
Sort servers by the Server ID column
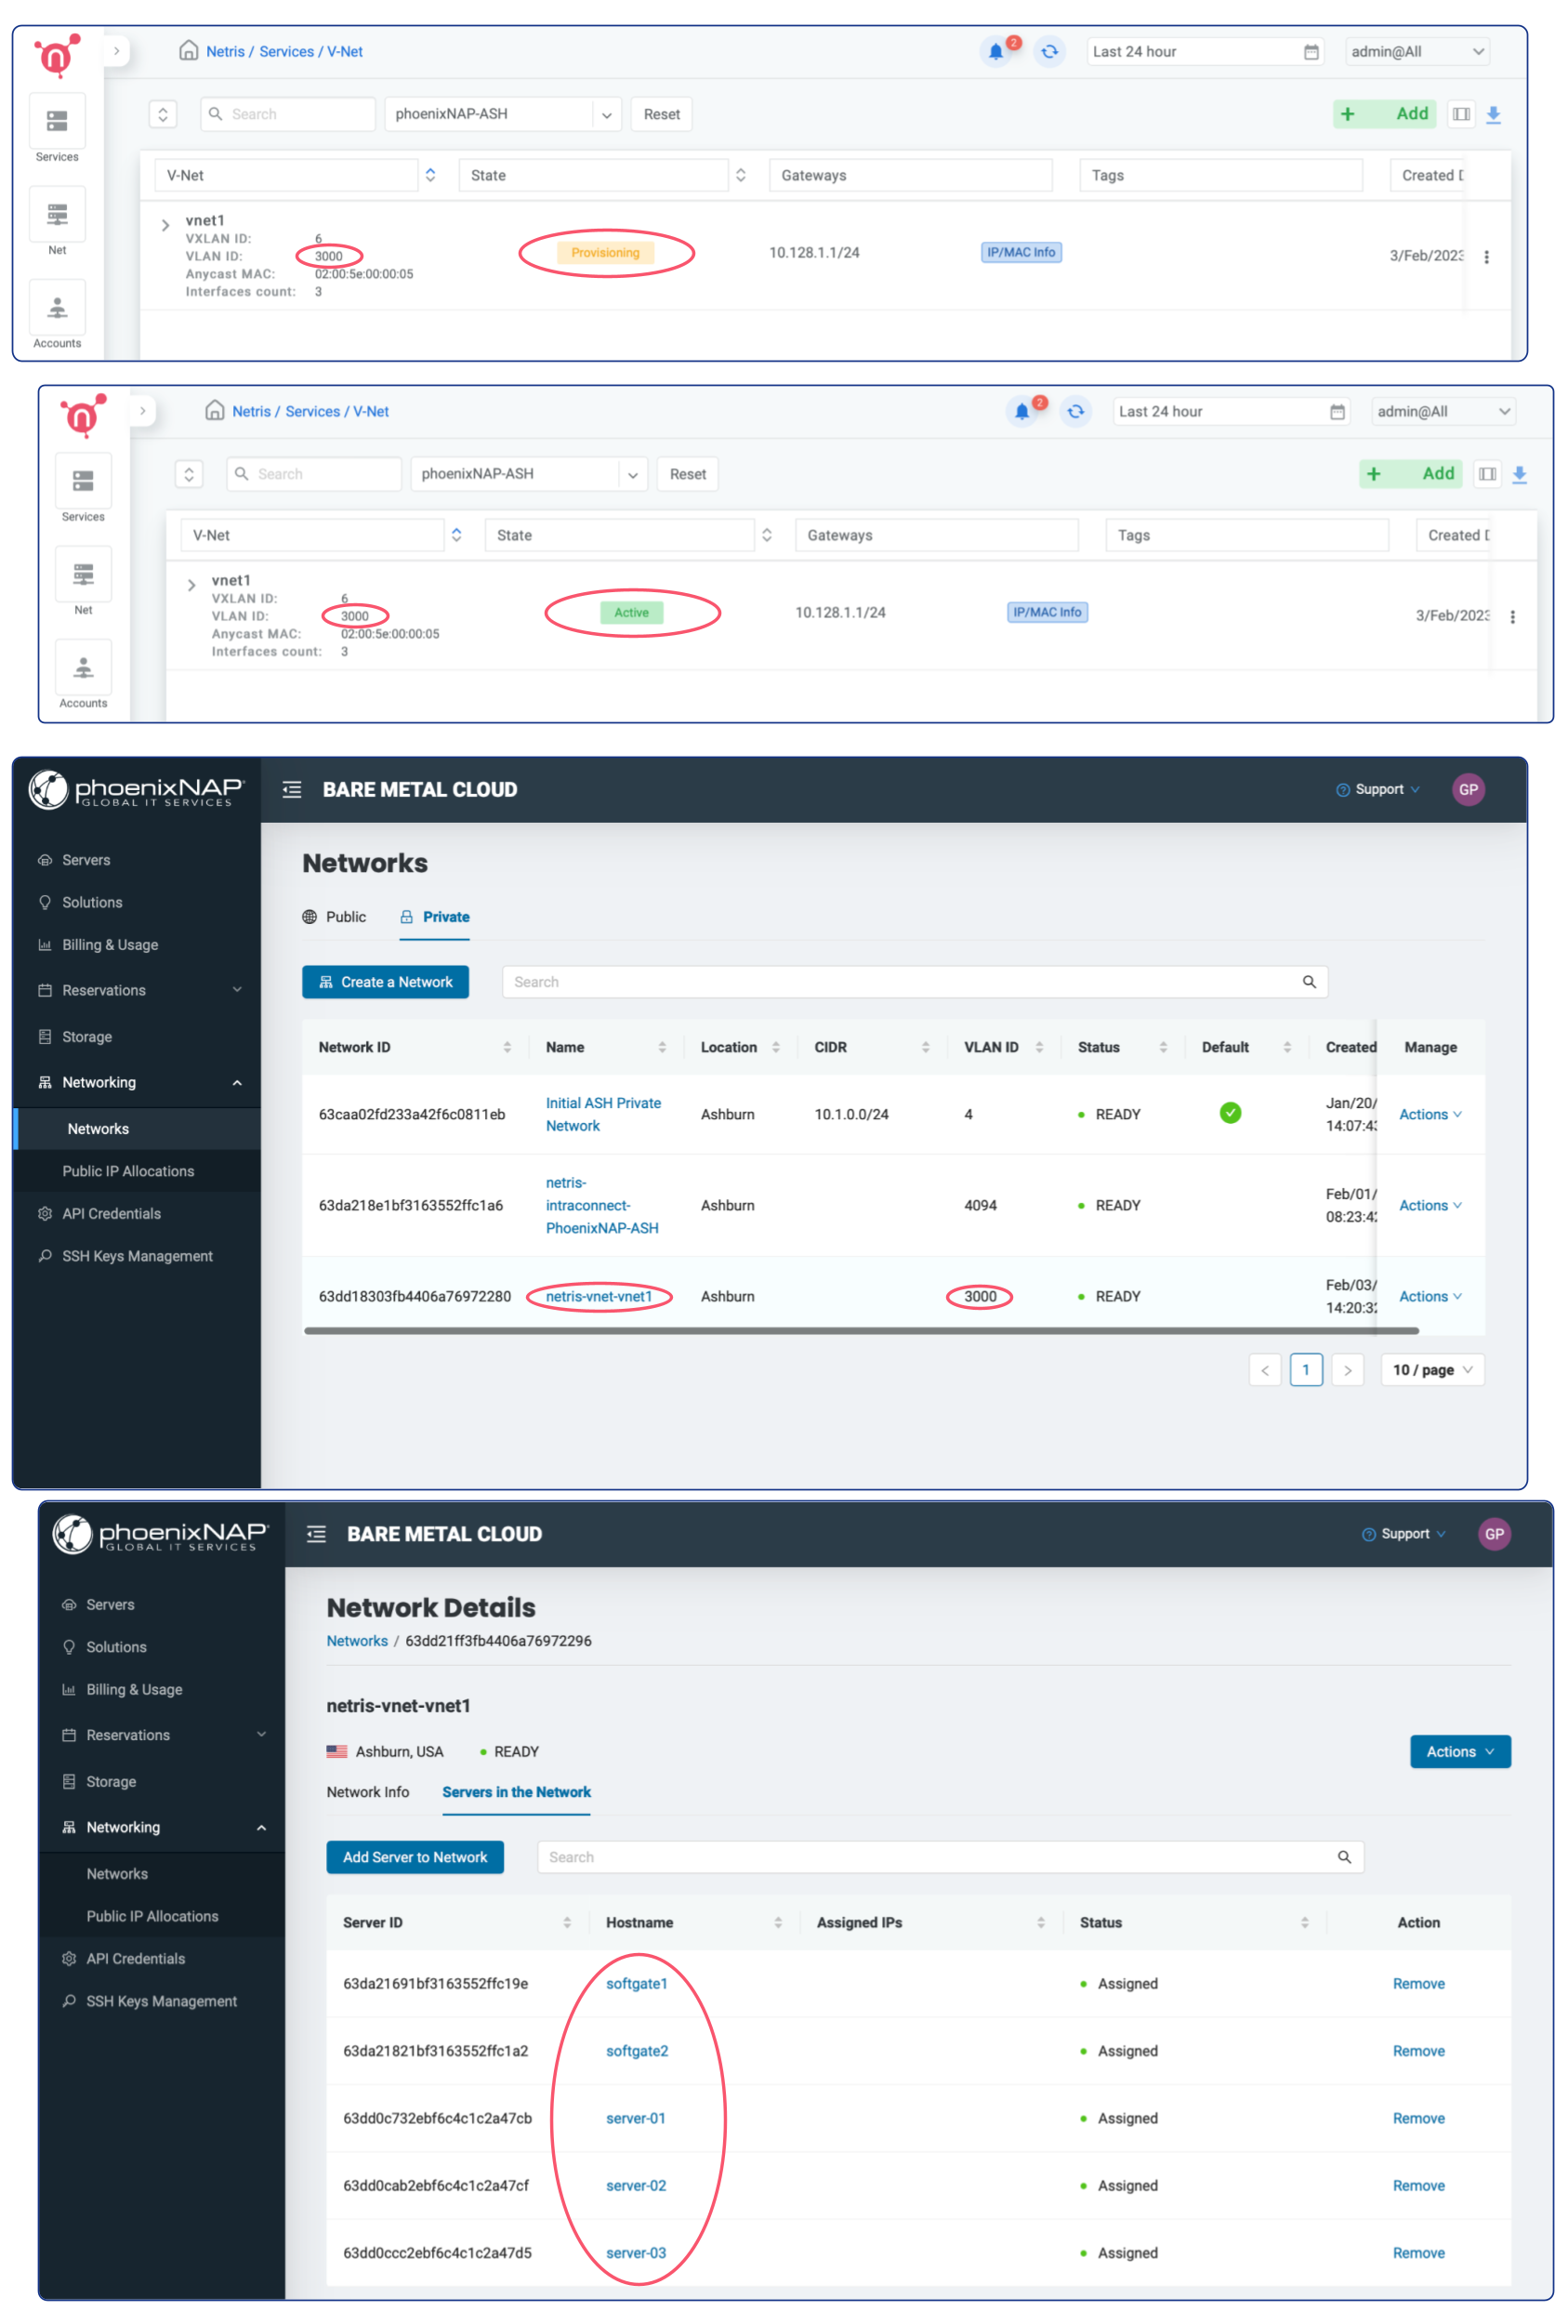(x=566, y=1922)
